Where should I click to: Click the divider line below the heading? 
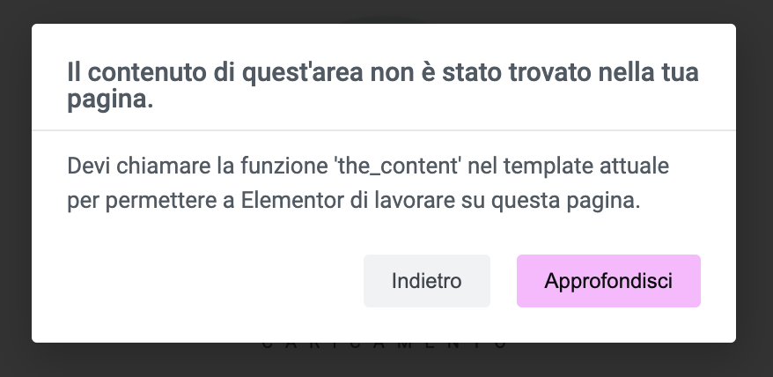384,130
